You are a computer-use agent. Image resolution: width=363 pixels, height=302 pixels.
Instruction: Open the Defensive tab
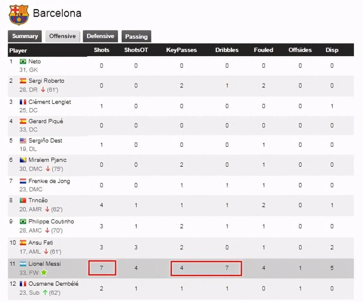(100, 36)
